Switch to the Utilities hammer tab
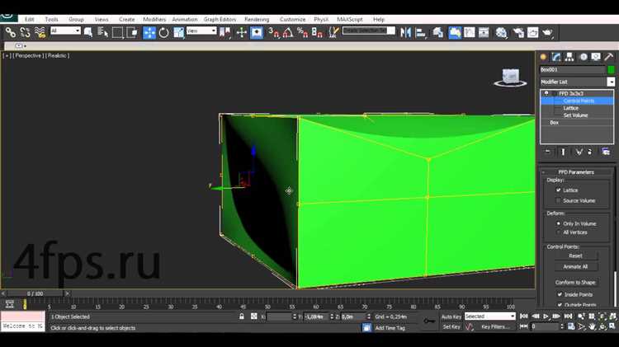The height and width of the screenshot is (347, 619). (x=608, y=57)
